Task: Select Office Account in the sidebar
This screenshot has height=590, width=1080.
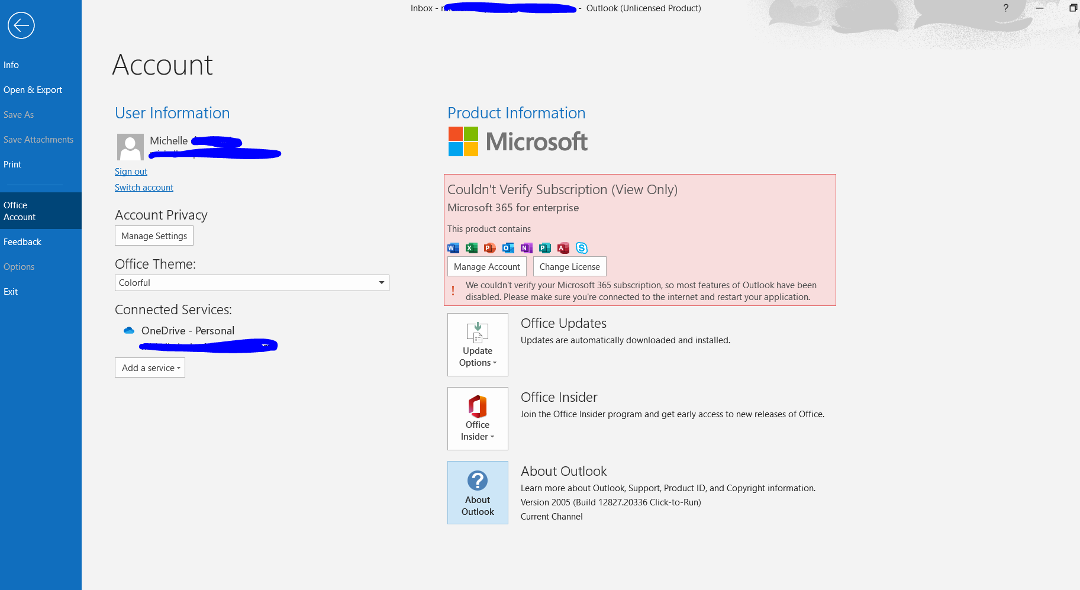Action: 41,211
